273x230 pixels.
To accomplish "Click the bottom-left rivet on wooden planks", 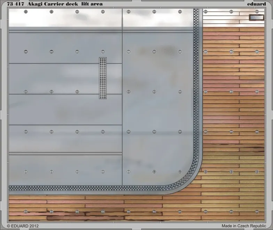I will pos(26,211).
